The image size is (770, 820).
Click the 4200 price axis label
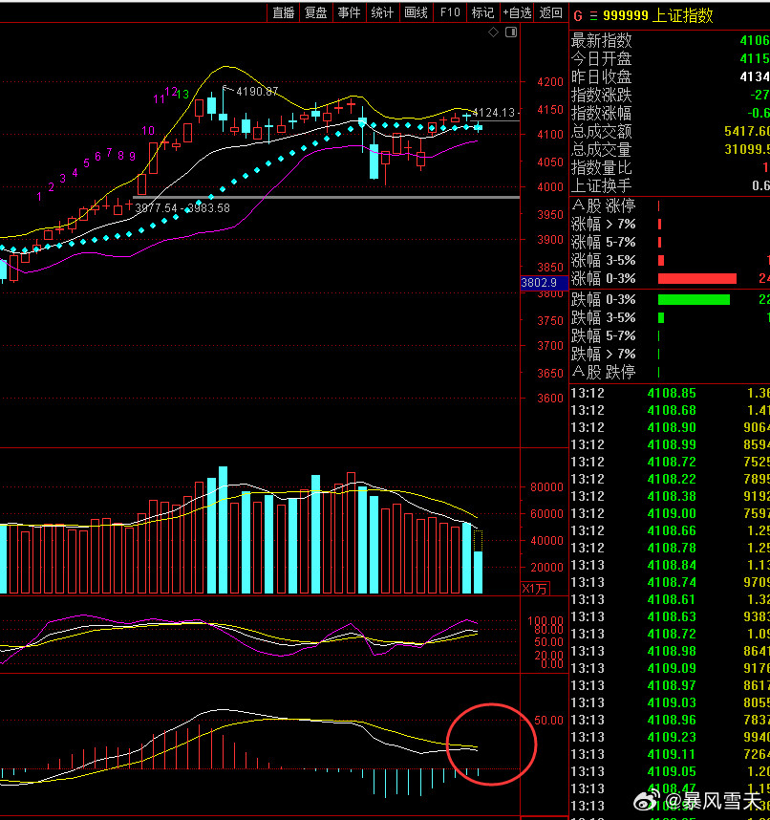550,82
